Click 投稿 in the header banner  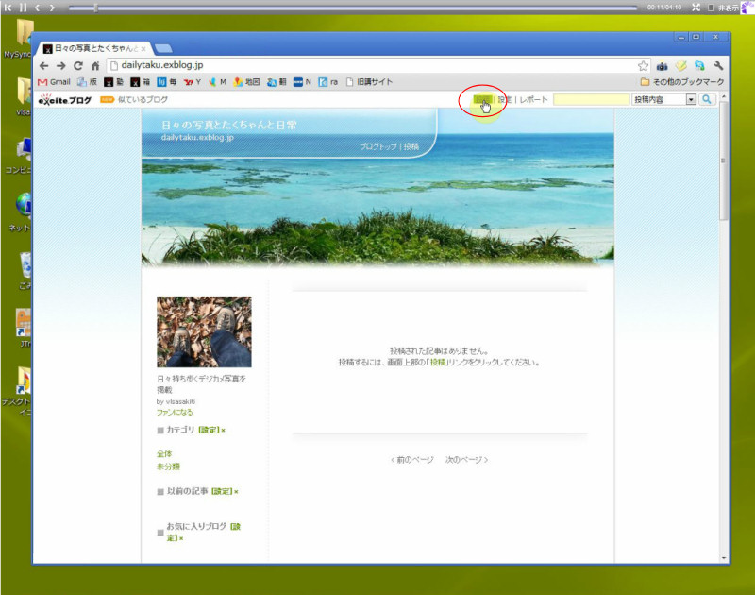[x=411, y=146]
